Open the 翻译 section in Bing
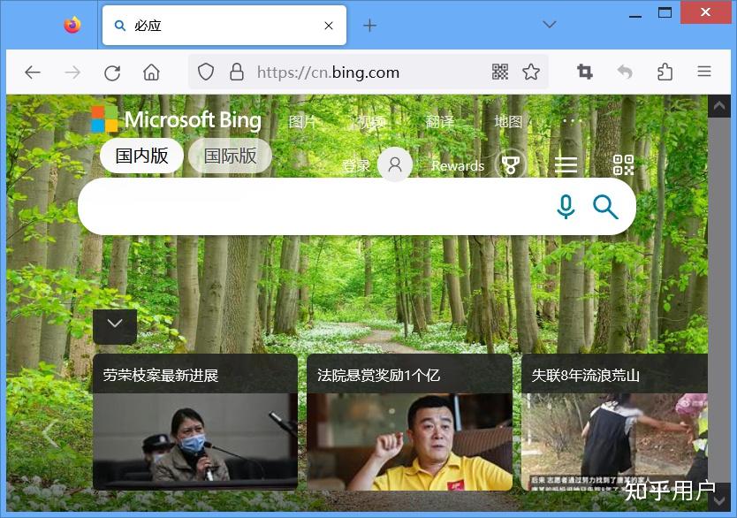 439,122
